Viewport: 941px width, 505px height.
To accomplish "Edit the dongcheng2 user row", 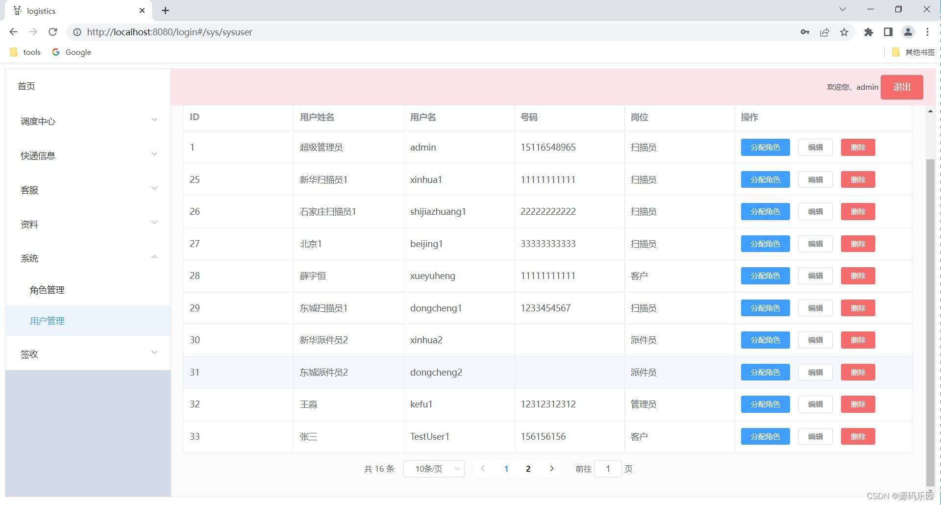I will [x=815, y=372].
